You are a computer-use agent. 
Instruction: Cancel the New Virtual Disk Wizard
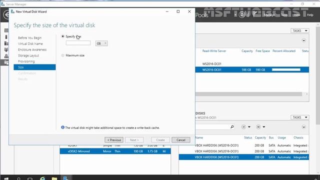pos(181,140)
